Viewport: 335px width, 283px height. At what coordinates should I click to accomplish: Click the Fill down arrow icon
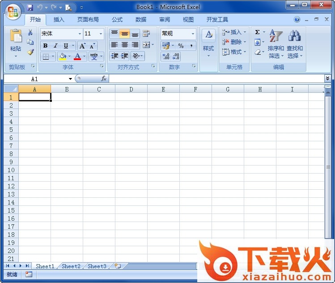click(x=258, y=42)
